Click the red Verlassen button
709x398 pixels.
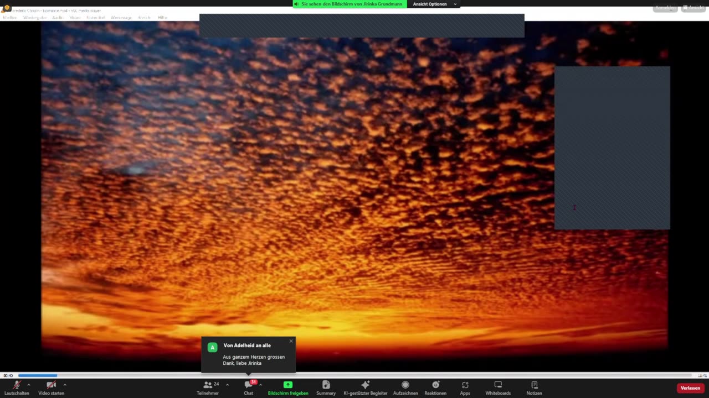click(690, 388)
